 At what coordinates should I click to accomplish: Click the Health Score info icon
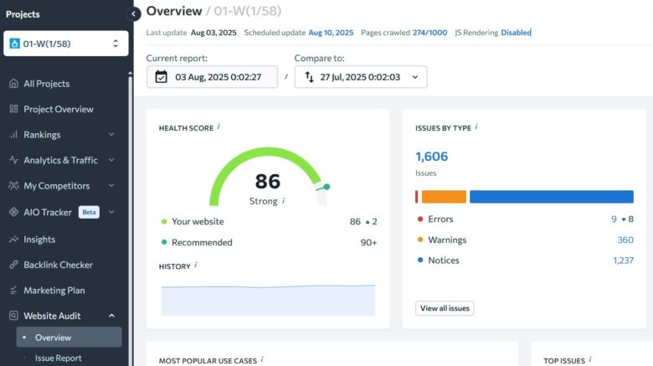(x=219, y=127)
